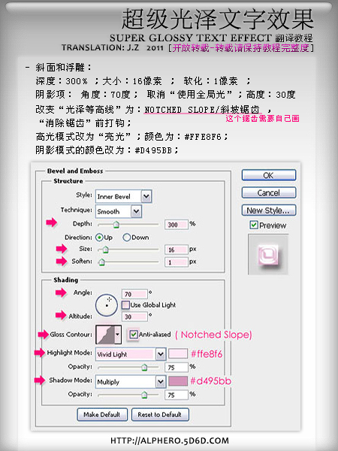Click the shadow color swatch #d495bb
This screenshot has height=451, width=338.
(x=178, y=381)
